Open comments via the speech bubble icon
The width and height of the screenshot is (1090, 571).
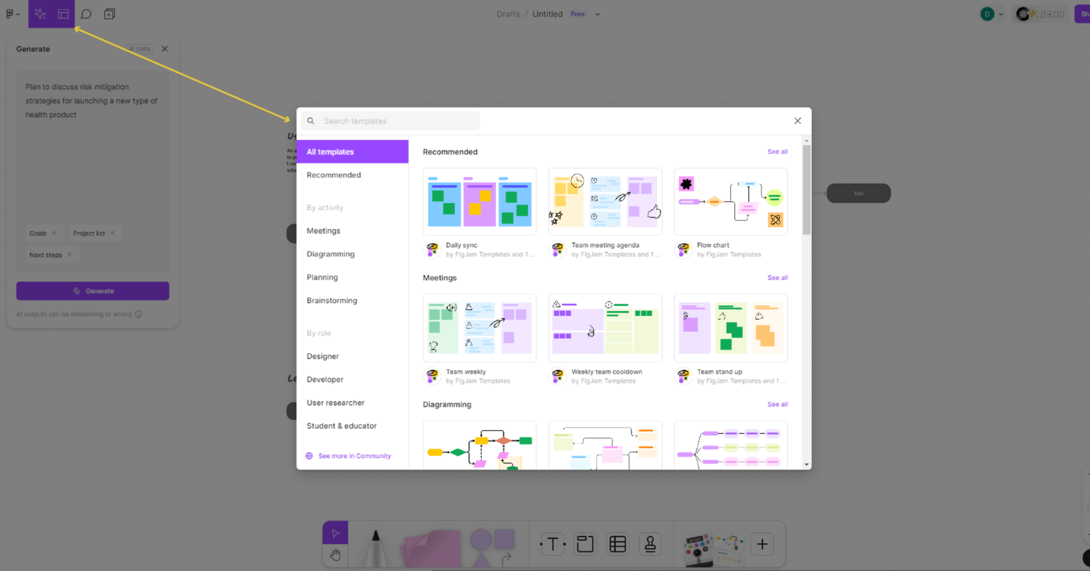[86, 13]
